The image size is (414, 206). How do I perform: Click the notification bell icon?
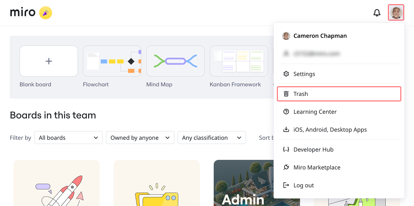(377, 13)
